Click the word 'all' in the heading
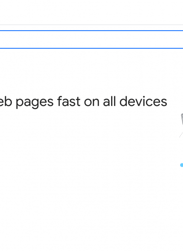183x251 pixels. [109, 101]
